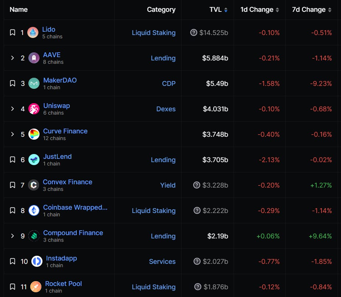Open the Uniswap protocol page
The width and height of the screenshot is (341, 297).
pos(56,106)
